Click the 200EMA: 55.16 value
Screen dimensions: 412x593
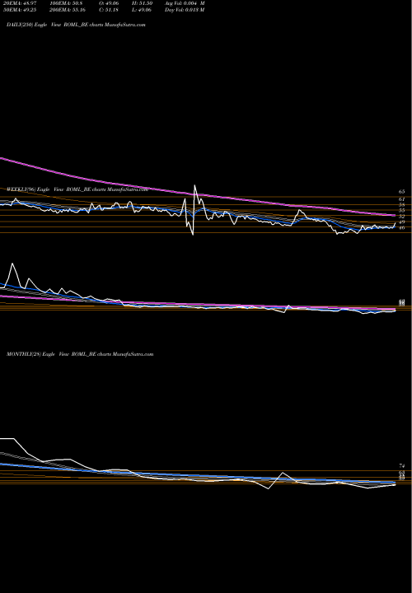pos(68,10)
